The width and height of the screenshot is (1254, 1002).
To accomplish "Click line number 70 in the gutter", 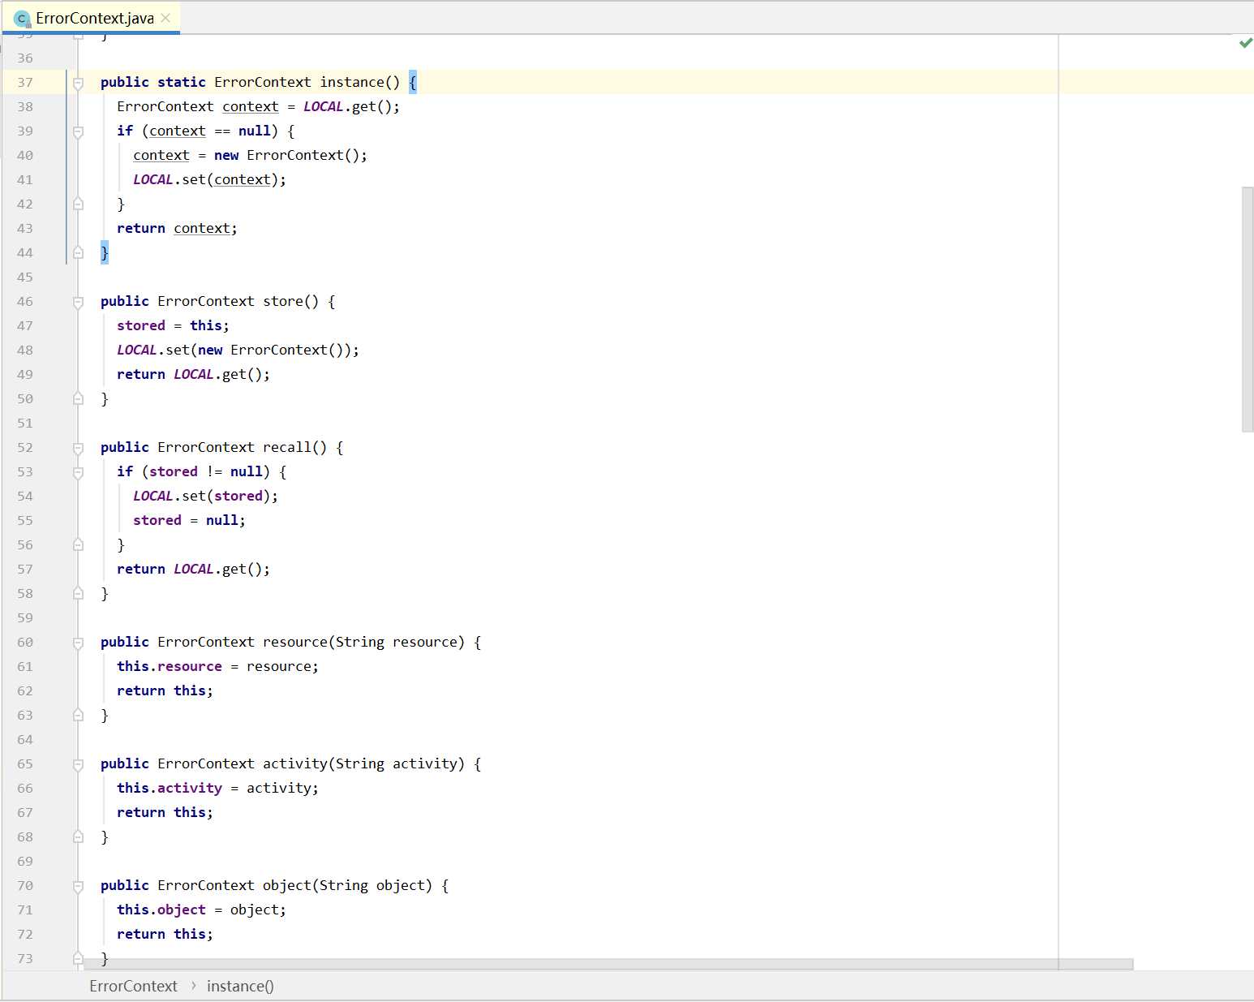I will click(25, 885).
